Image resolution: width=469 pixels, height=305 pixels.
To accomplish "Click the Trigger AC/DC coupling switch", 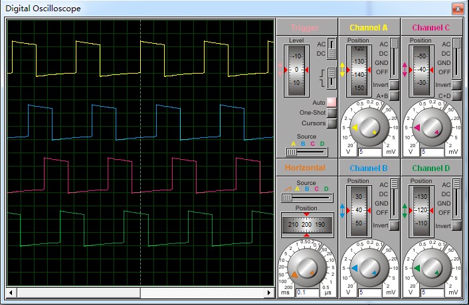I will click(331, 48).
